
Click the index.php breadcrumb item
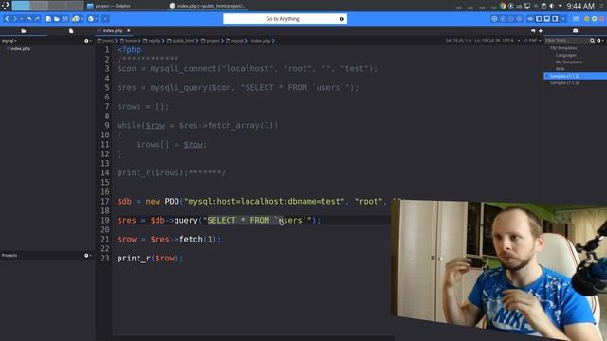coord(261,41)
